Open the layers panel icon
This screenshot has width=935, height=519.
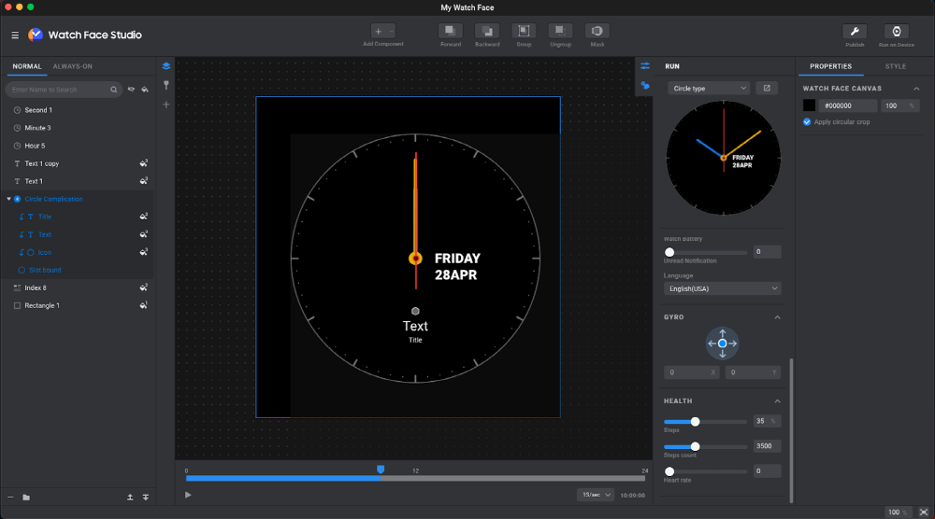(166, 66)
